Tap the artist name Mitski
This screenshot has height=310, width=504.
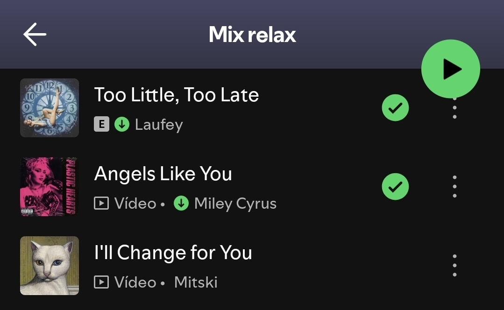coord(196,282)
